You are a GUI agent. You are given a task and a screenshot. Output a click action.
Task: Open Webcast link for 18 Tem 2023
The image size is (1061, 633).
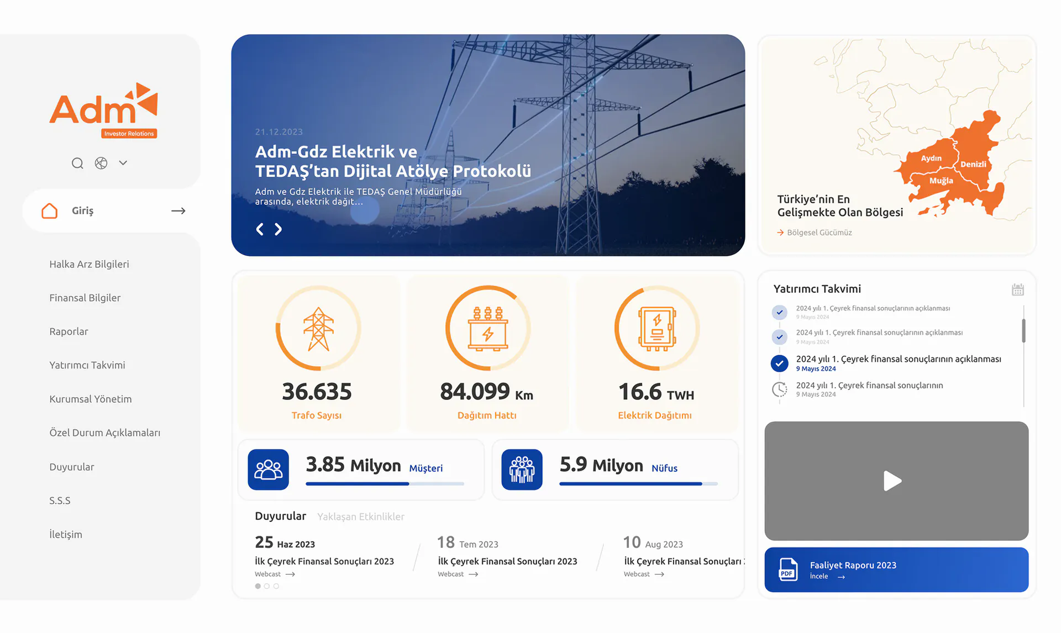(x=458, y=574)
